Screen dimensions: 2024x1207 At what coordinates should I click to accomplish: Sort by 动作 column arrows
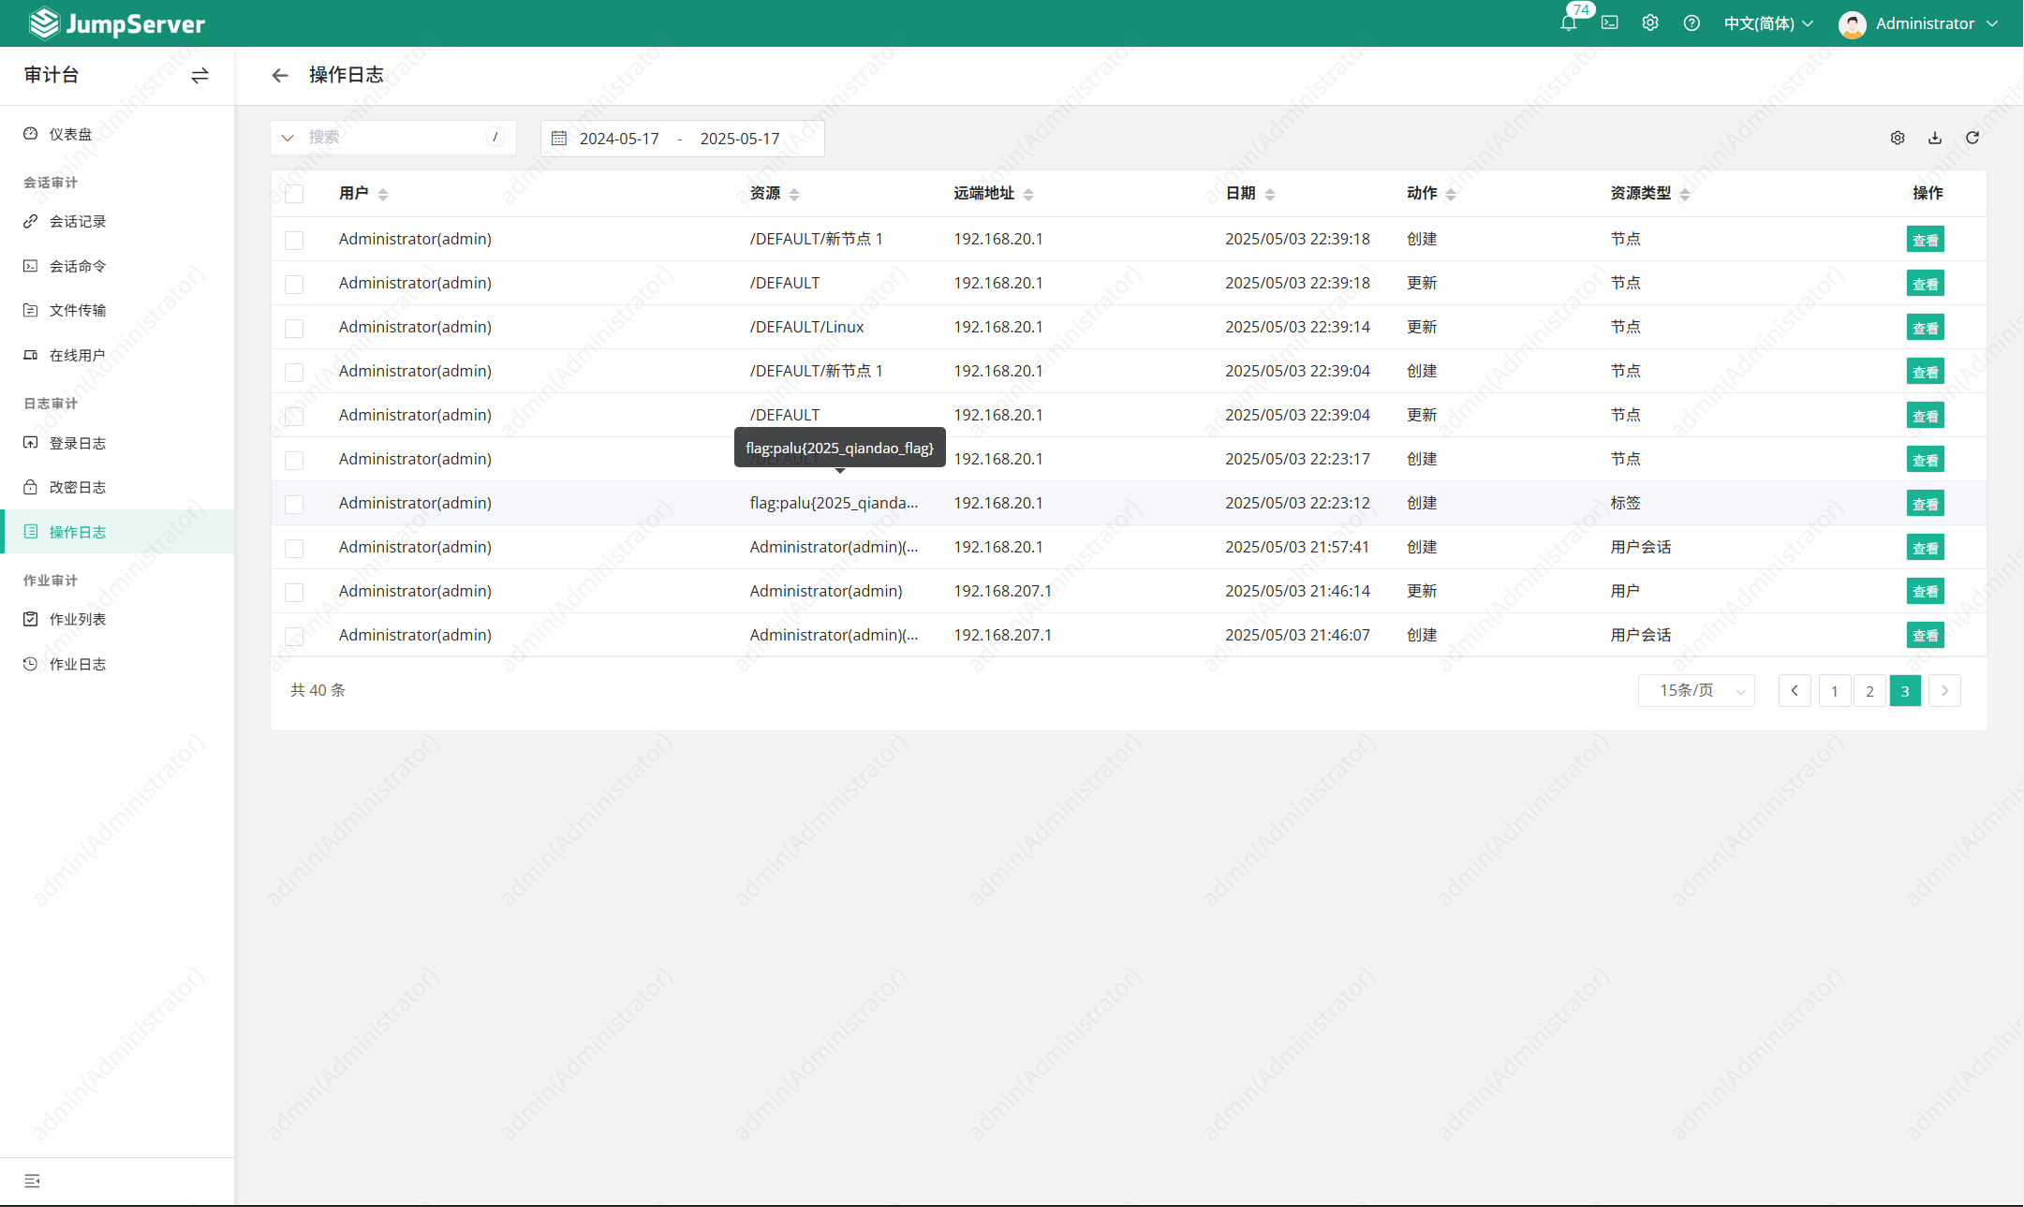click(1451, 195)
